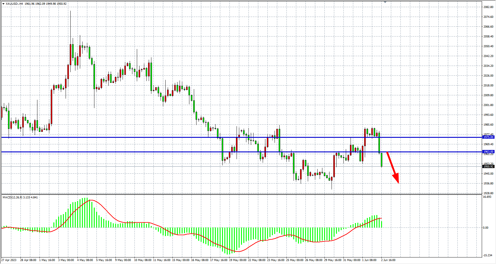Click the MACD zero level 0.00 label

486,228
